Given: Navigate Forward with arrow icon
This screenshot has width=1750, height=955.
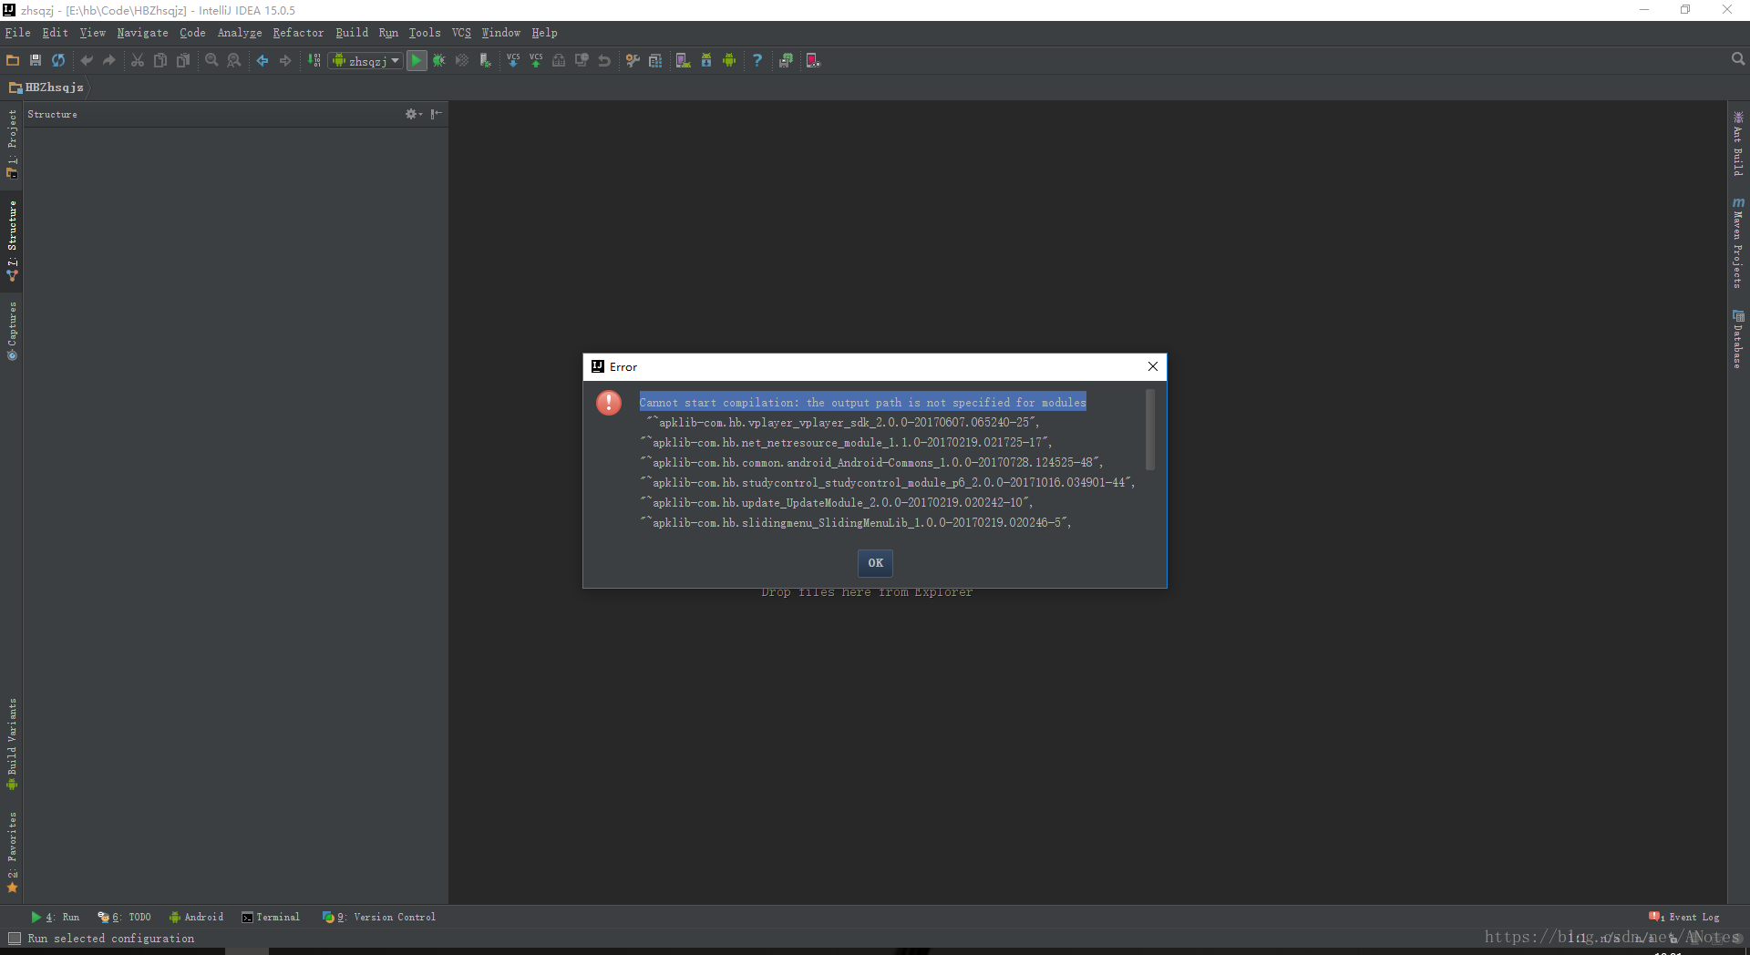Looking at the screenshot, I should pyautogui.click(x=285, y=60).
